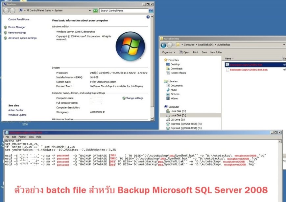Click the ExpressI (Y:) network drive icon
Image resolution: width=286 pixels, height=202 pixels.
(x=168, y=128)
